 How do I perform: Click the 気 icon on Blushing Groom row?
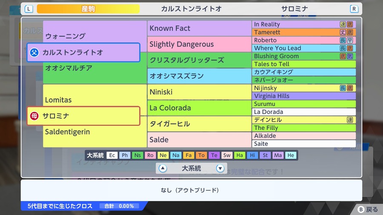[x=350, y=56]
